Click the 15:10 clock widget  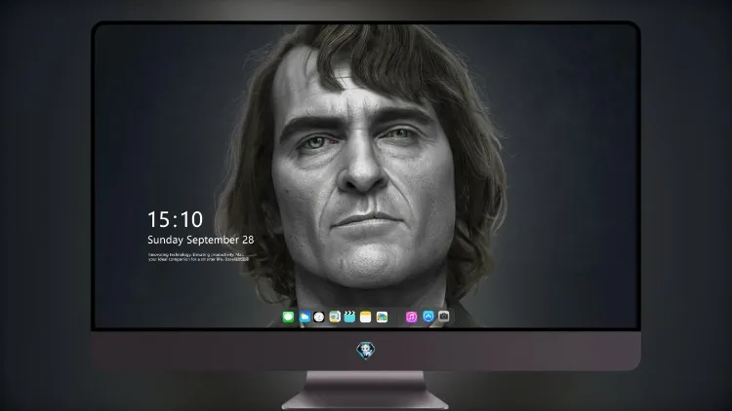[x=175, y=219]
